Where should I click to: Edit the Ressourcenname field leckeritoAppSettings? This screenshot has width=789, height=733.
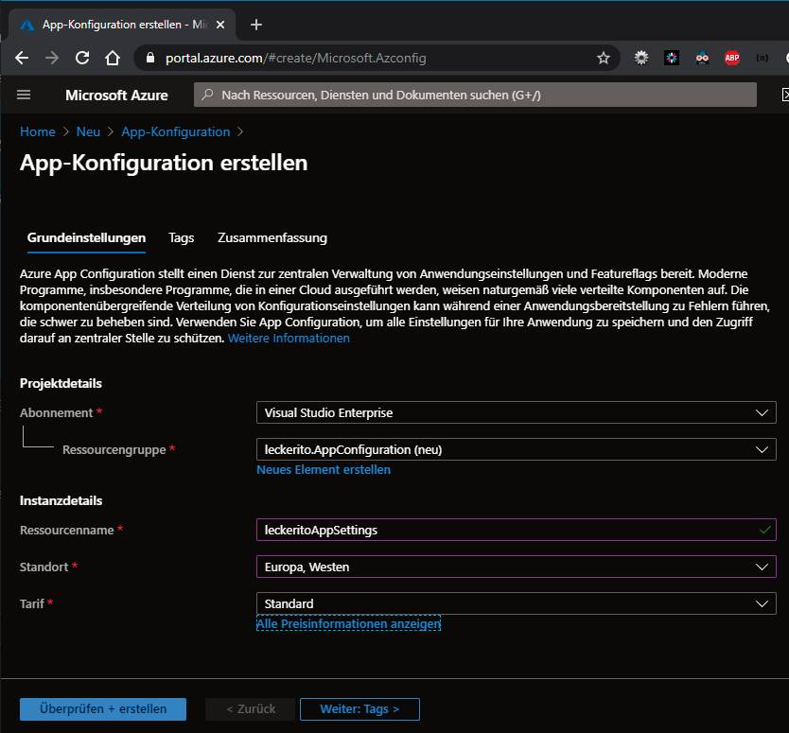(517, 530)
